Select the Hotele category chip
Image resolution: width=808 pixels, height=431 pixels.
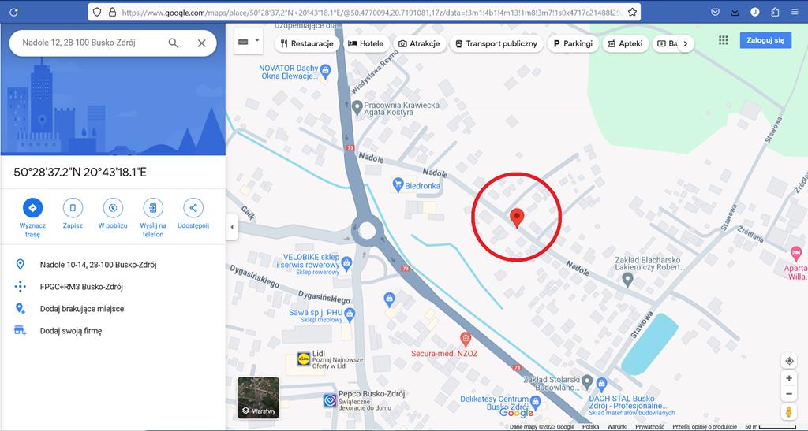pyautogui.click(x=365, y=44)
